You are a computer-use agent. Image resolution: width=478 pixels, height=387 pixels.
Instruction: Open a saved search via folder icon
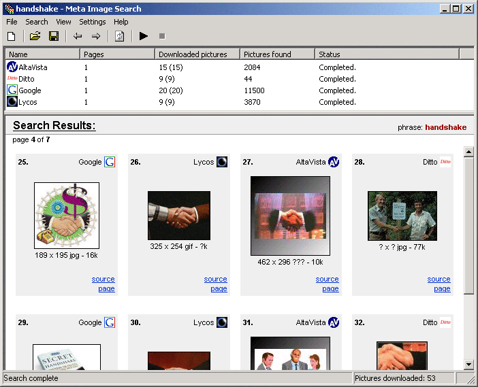(35, 36)
